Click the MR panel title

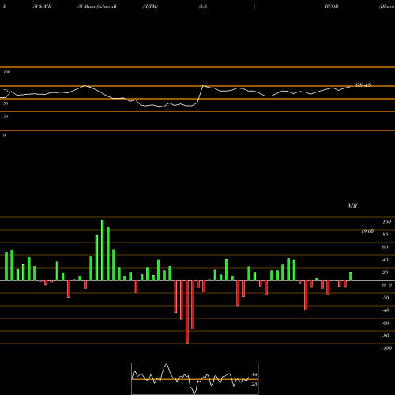pos(352,205)
